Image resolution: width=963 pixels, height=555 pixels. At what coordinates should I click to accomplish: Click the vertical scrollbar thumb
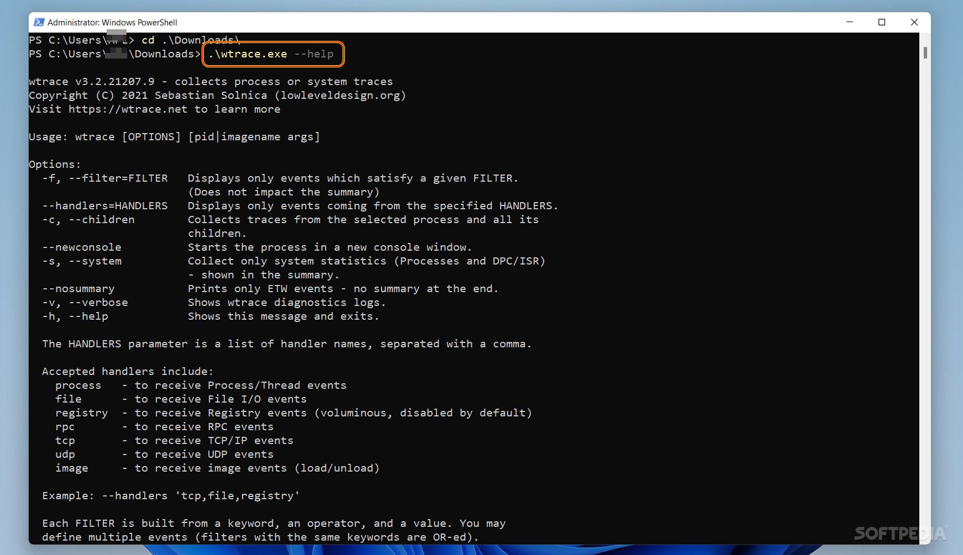point(925,53)
